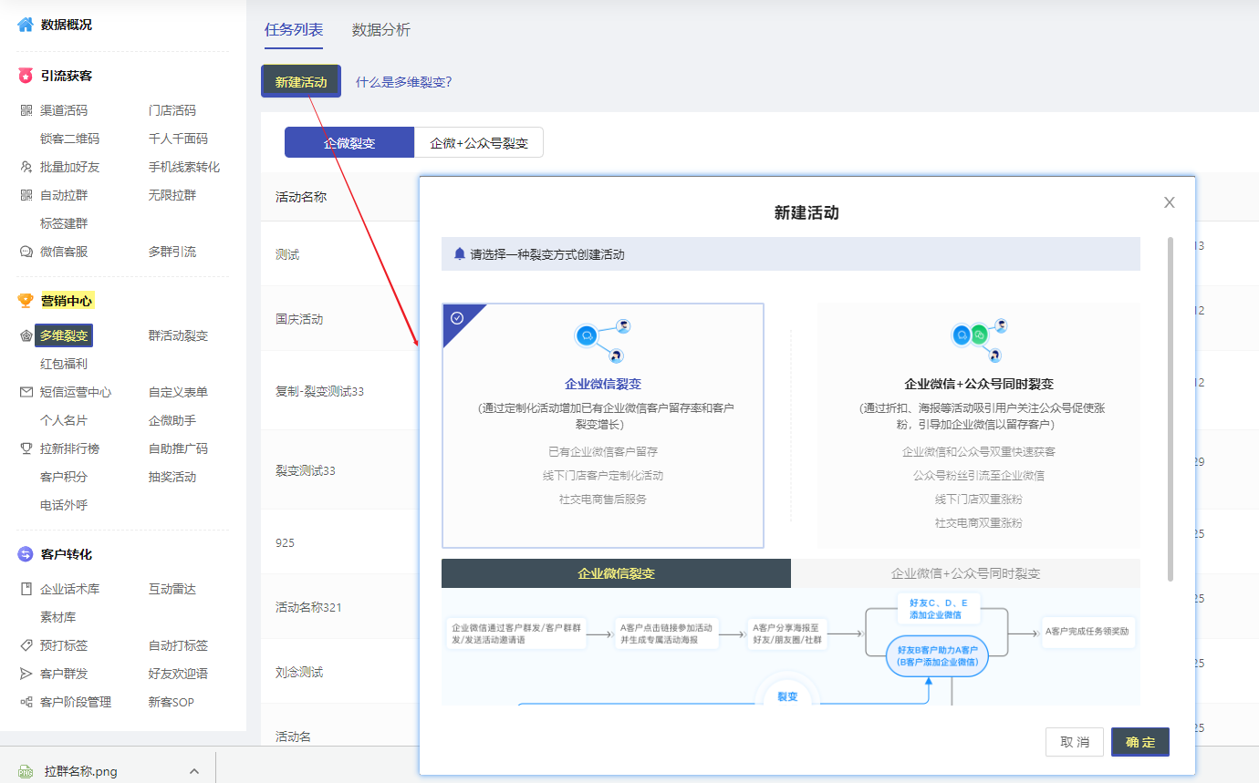Open 什么是多维裂变? help link
Image resolution: width=1259 pixels, height=783 pixels.
point(403,82)
